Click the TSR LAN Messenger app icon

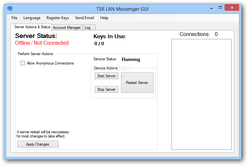10,8
